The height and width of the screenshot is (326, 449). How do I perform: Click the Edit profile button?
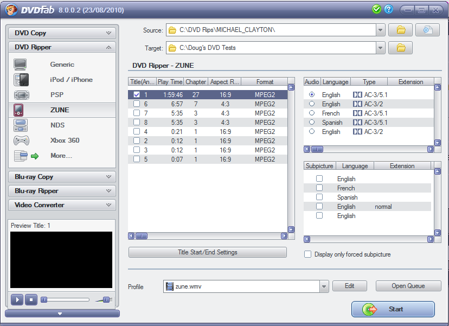pyautogui.click(x=349, y=286)
